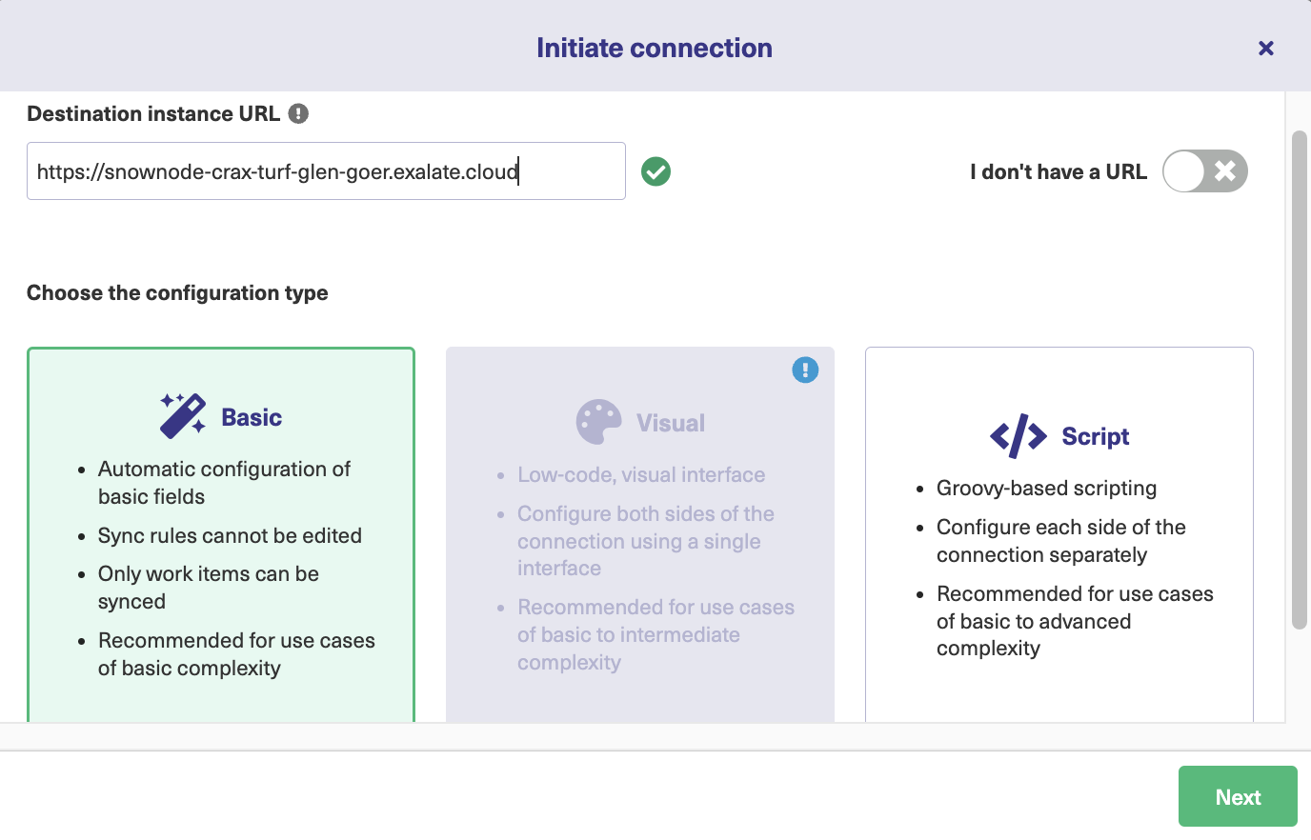Click the green URL validation checkmark

(x=655, y=171)
